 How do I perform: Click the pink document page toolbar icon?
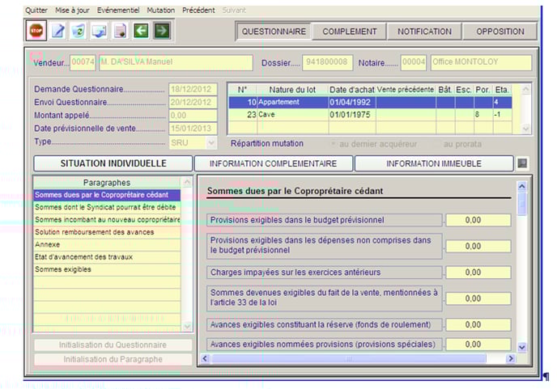(120, 31)
